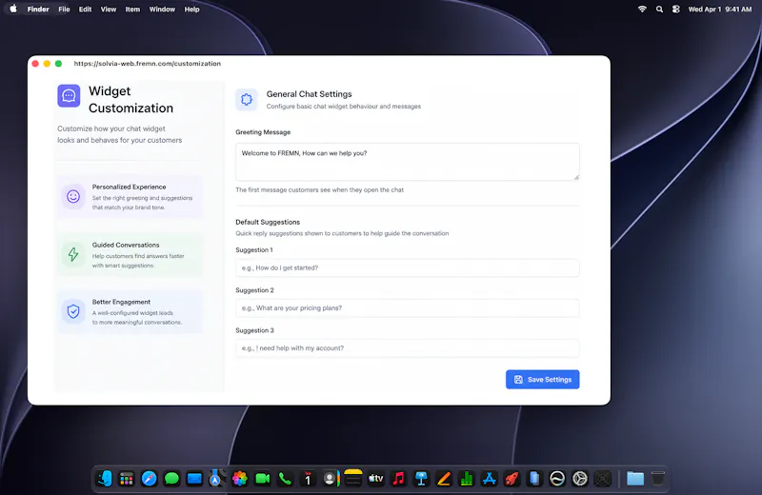Open Maps from the dock

217,479
